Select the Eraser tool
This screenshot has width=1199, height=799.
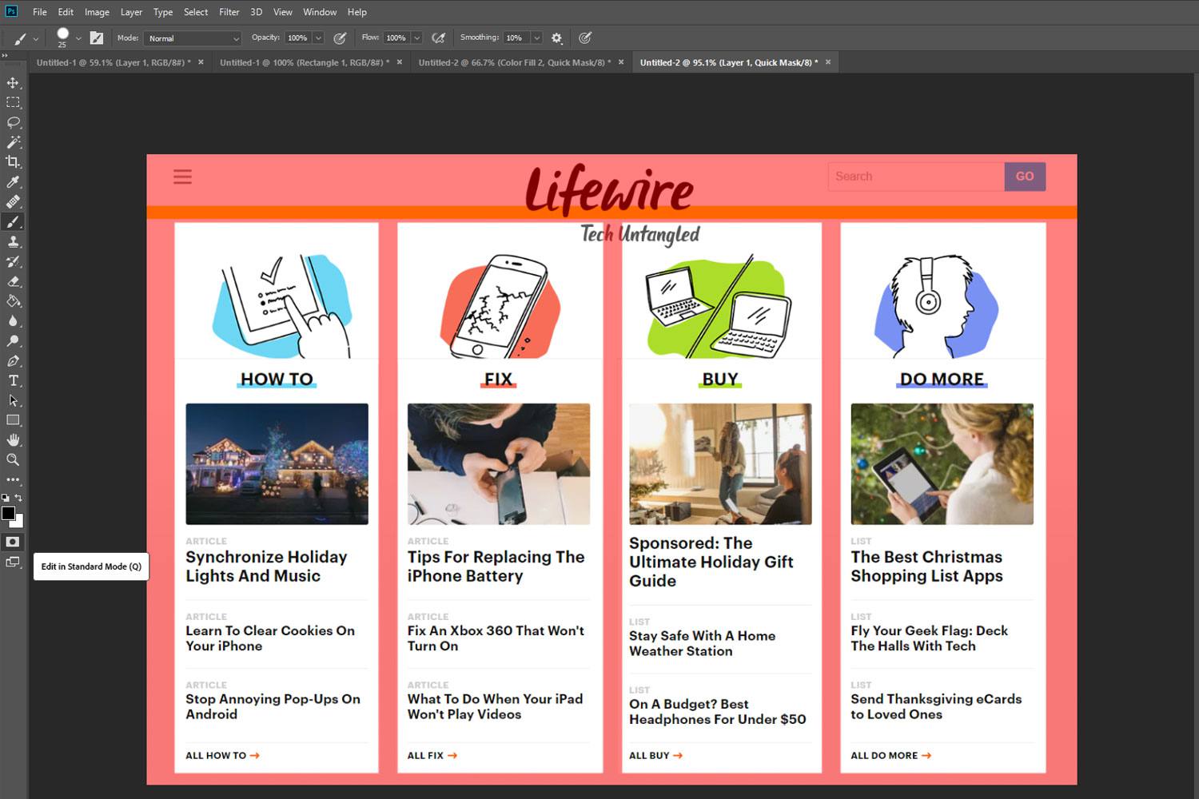pyautogui.click(x=13, y=281)
